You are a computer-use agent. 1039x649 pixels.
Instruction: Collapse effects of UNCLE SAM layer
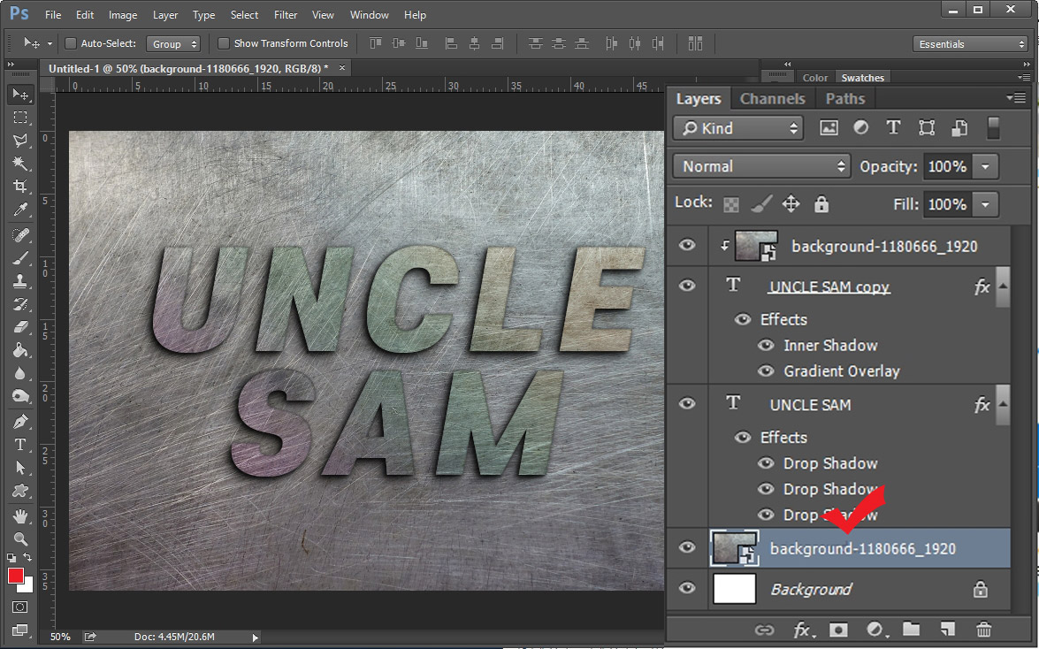click(1004, 404)
